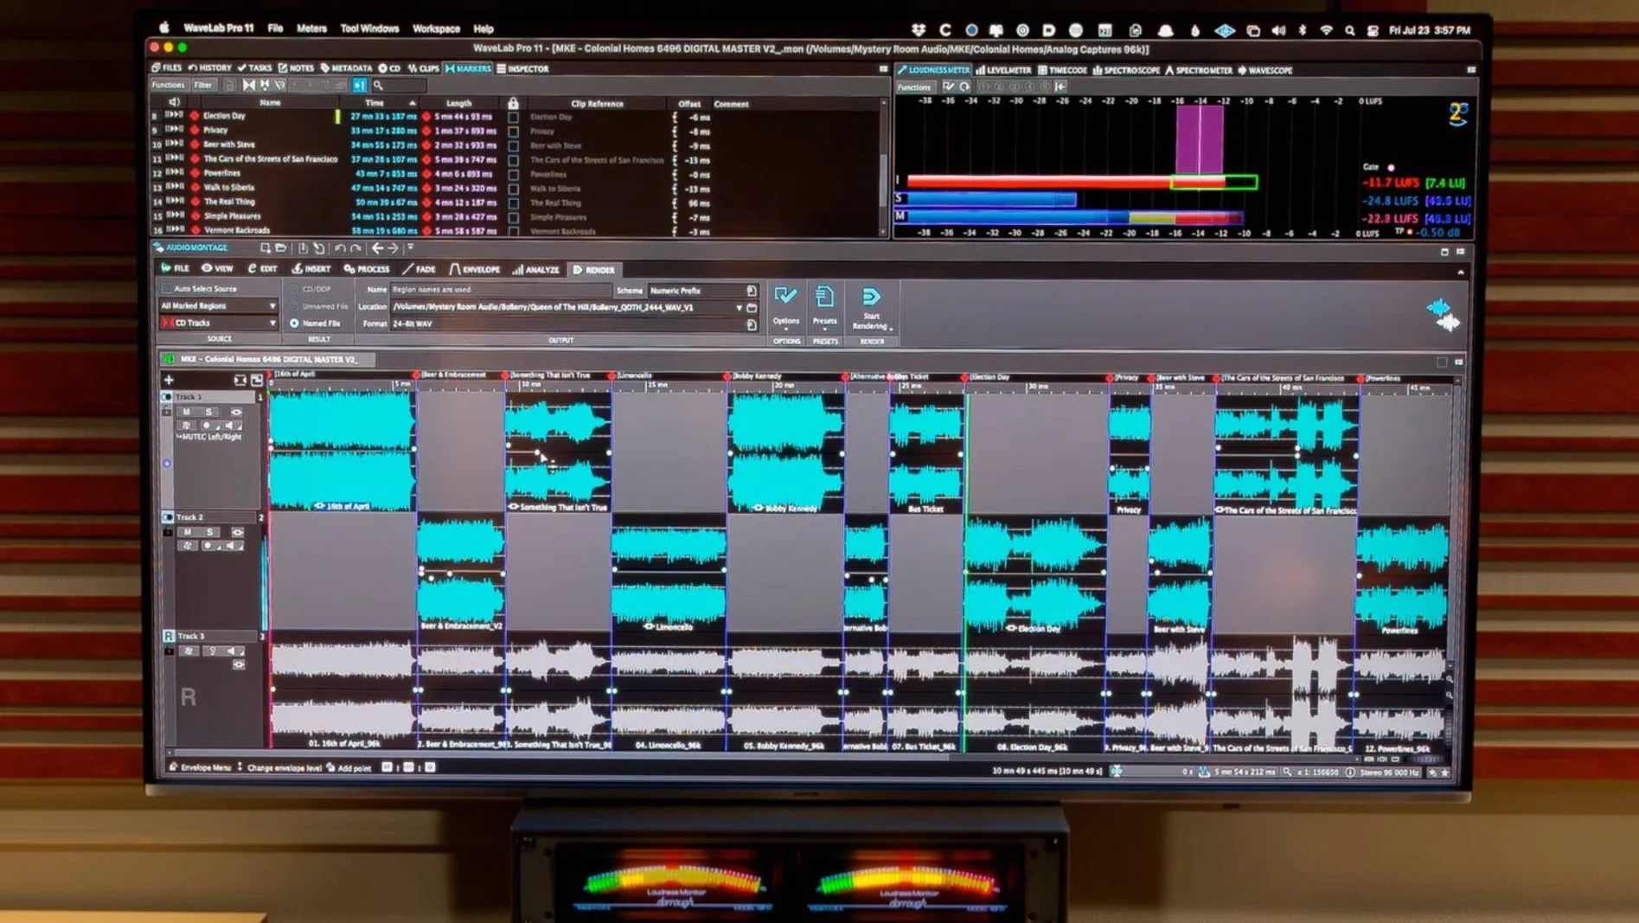Click the navigate back arrow in montage toolbar
Image resolution: width=1639 pixels, height=923 pixels.
point(377,248)
